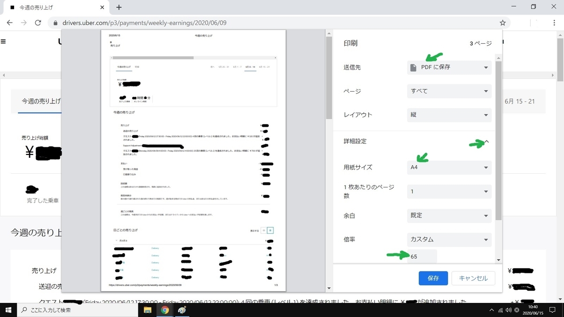The image size is (564, 317).
Task: Click the キャンセル button
Action: (473, 278)
